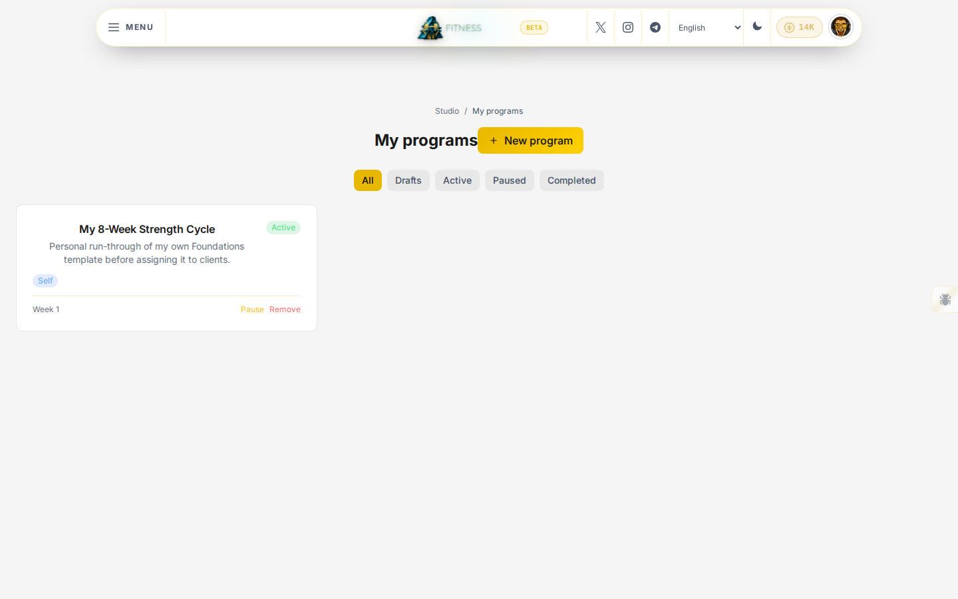Open the Instagram social link
The image size is (958, 599).
click(x=628, y=27)
